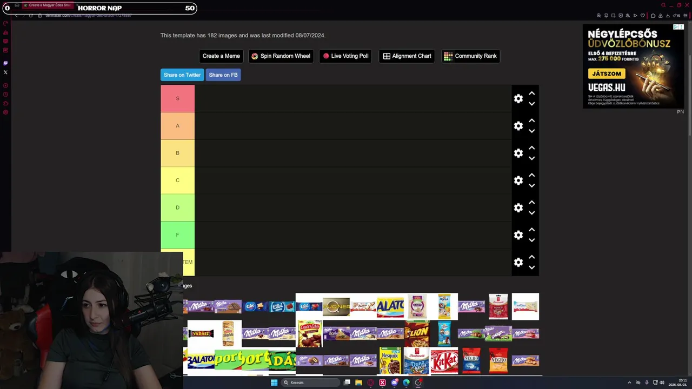
Task: Click the translate page icon
Action: 628,16
